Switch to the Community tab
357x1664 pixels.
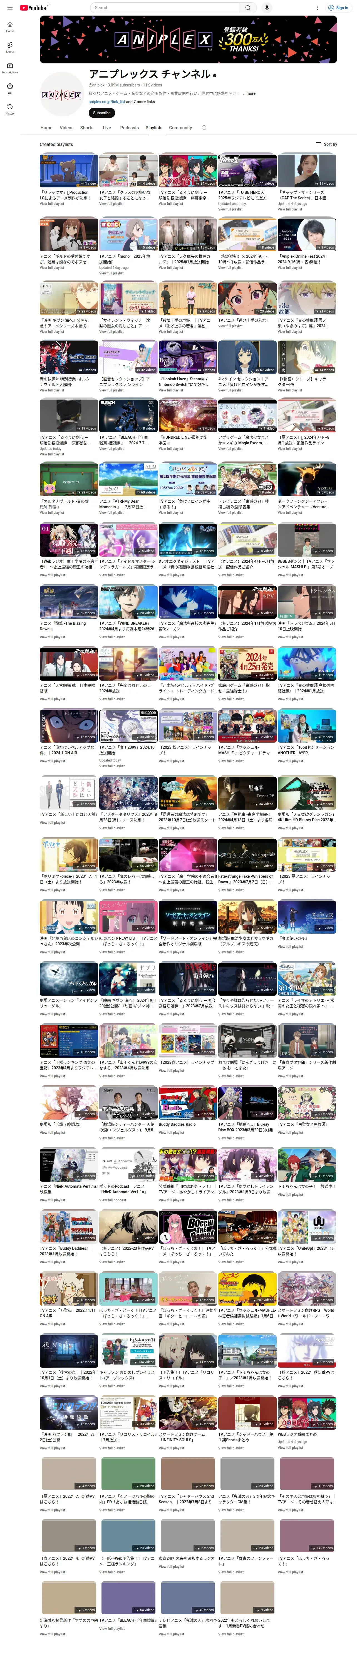[x=181, y=128]
